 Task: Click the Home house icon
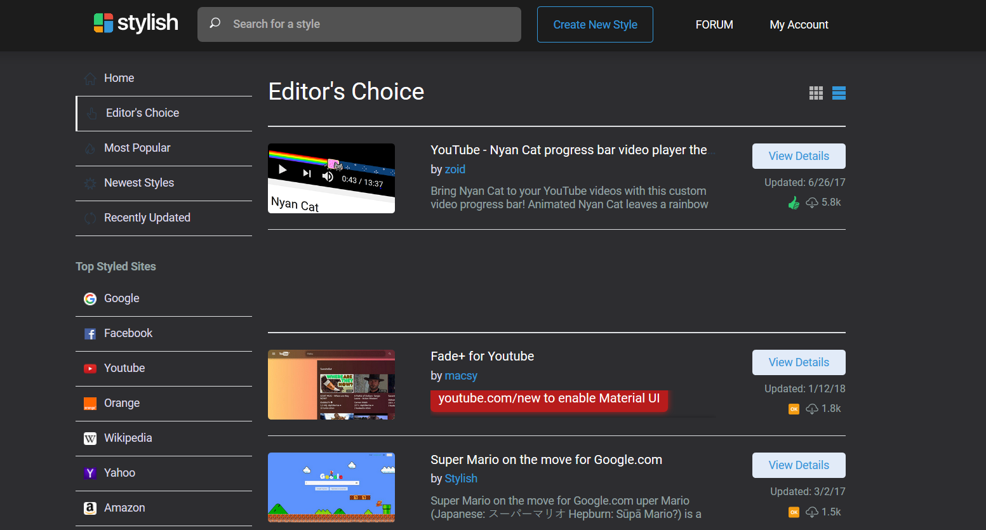90,79
